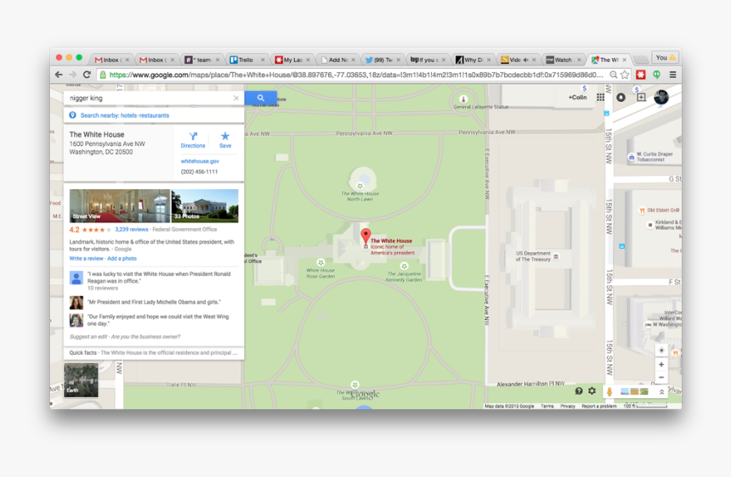Click the Directions icon for White House
This screenshot has width=731, height=477.
click(193, 139)
